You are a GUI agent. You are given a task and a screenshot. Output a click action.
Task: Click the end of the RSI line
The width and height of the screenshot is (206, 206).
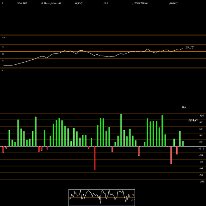point(183,48)
